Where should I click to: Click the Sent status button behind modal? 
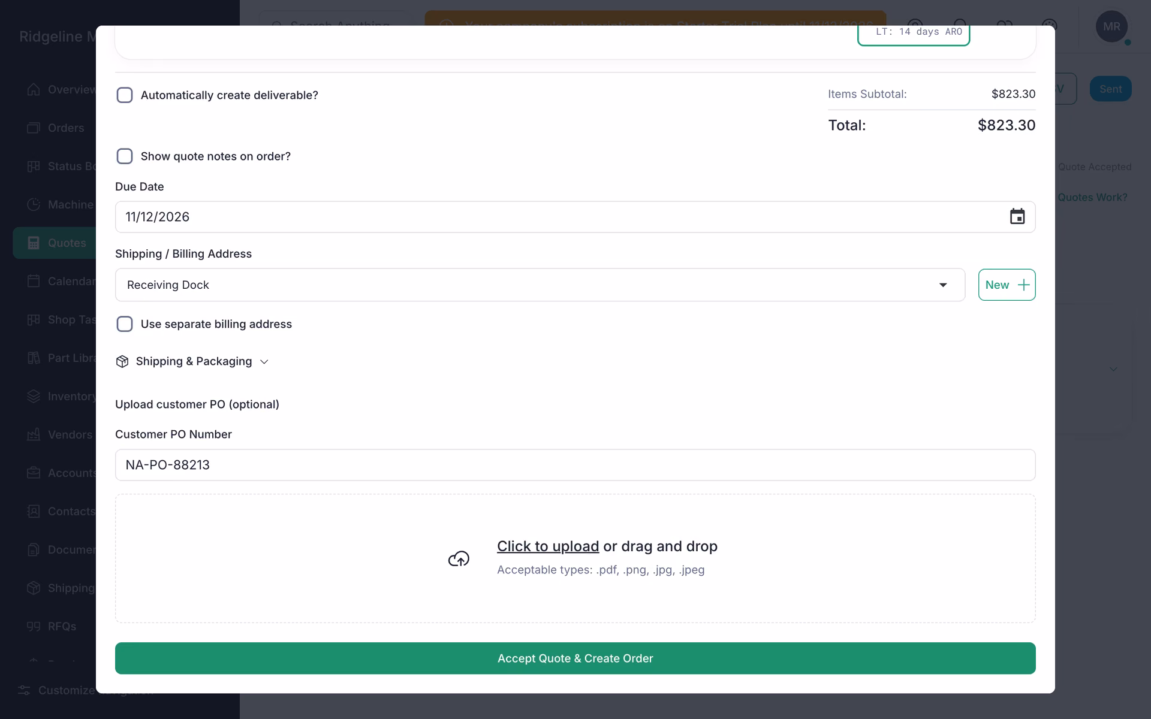click(x=1110, y=89)
